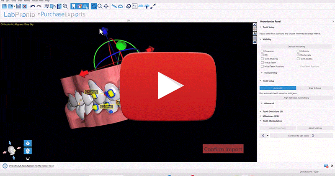Image resolution: width=335 pixels, height=176 pixels.
Task: Select the angle protractor tool
Action: (x=121, y=6)
